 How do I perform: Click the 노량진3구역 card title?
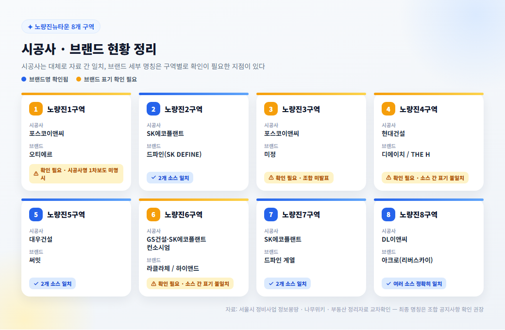(x=301, y=110)
